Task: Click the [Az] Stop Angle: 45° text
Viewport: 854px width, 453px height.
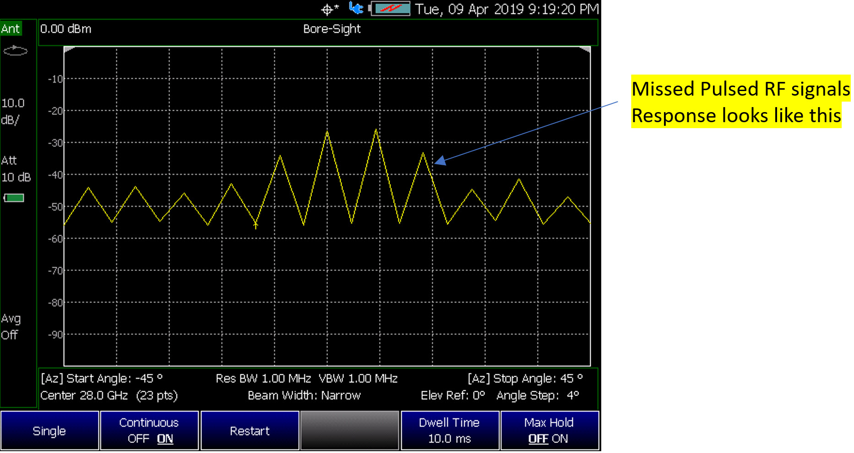Action: 525,379
